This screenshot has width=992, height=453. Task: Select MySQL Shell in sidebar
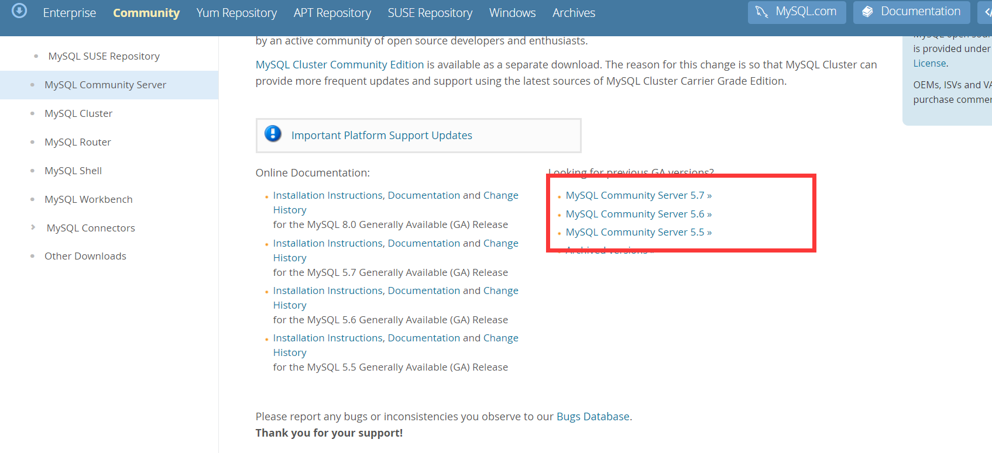pyautogui.click(x=73, y=171)
